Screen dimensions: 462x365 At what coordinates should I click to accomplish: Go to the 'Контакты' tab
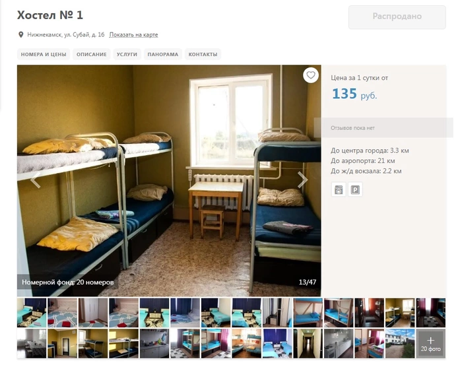point(203,54)
